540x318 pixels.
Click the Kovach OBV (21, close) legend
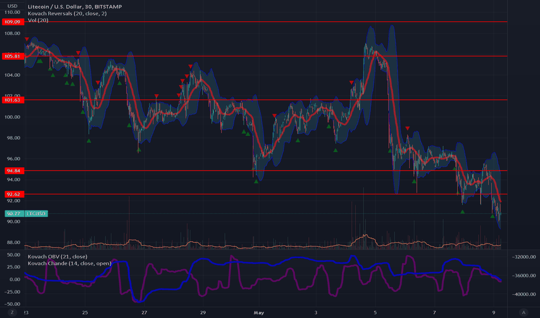point(57,257)
